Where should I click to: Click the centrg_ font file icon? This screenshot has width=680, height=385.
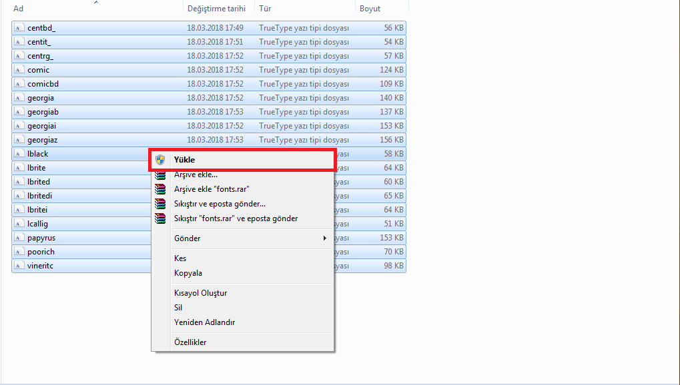pyautogui.click(x=19, y=56)
